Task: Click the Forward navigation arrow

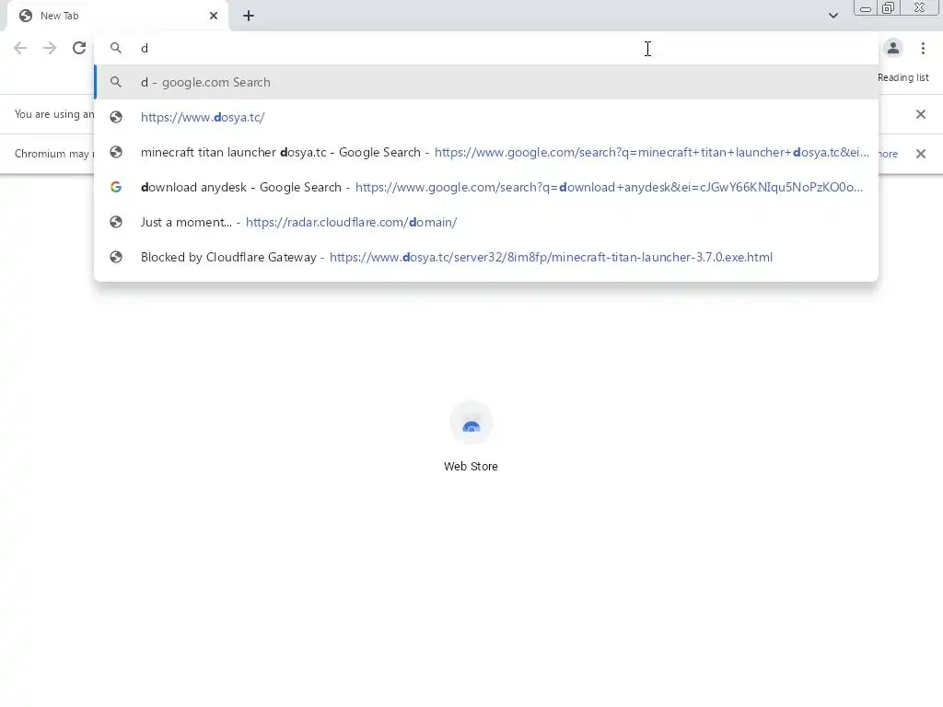Action: click(x=50, y=48)
